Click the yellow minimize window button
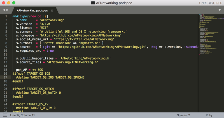 [x=9, y=3]
